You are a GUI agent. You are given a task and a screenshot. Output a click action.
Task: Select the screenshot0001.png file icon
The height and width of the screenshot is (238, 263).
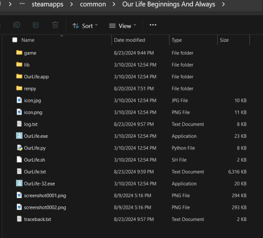(19, 195)
